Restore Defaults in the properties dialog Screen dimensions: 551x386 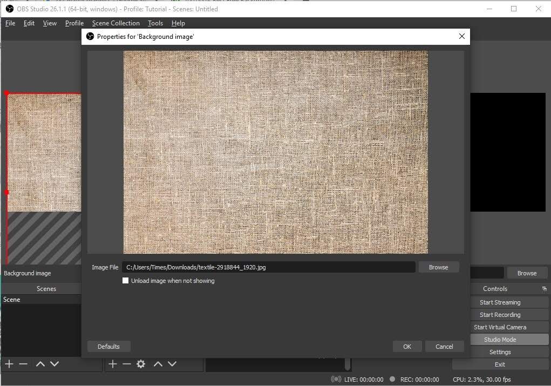[x=108, y=346]
